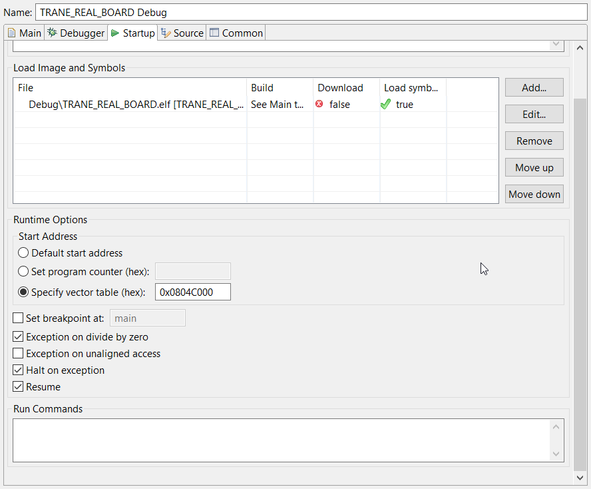Viewport: 591px width, 489px height.
Task: Click the green checkmark in Load symbols column
Action: (386, 104)
